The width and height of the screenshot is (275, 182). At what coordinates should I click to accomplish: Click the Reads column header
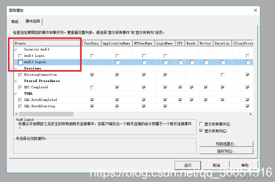[x=192, y=43]
